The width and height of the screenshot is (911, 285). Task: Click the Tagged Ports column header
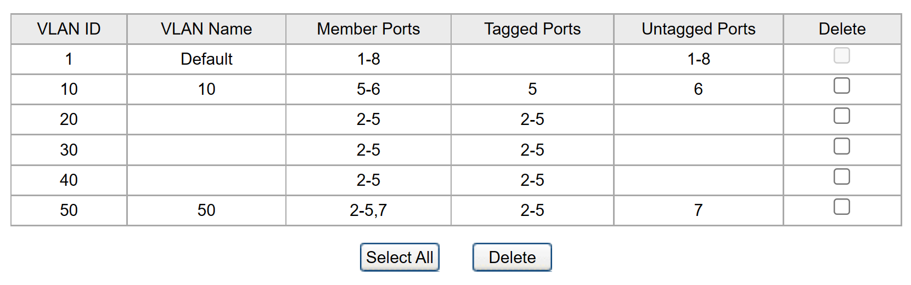532,29
